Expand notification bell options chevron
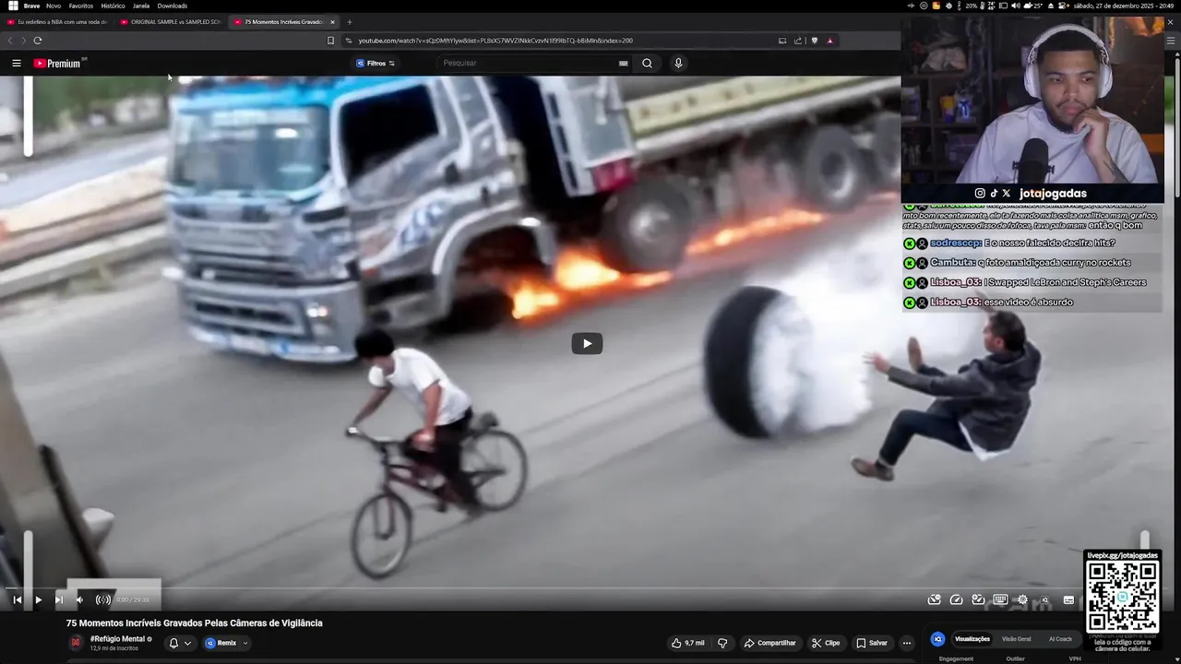This screenshot has width=1181, height=664. (x=187, y=643)
